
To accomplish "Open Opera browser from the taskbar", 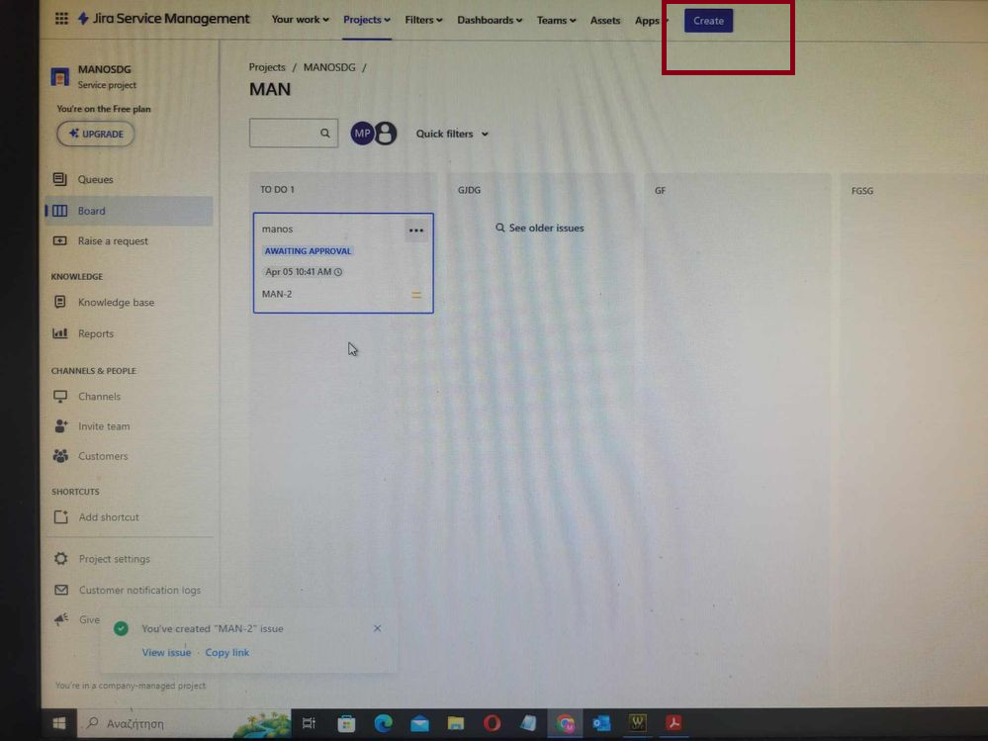I will coord(492,723).
